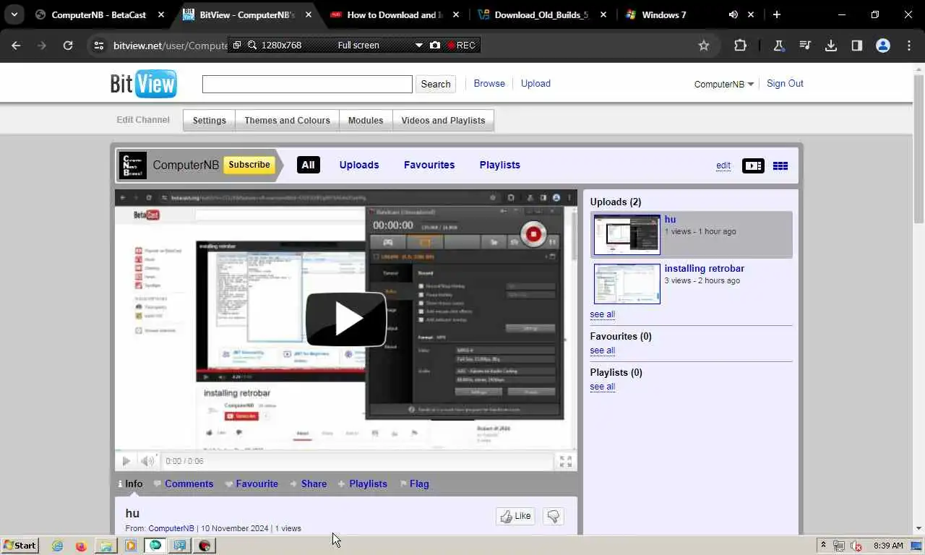Open the browser profile avatar
Viewport: 925px width, 555px height.
point(883,46)
